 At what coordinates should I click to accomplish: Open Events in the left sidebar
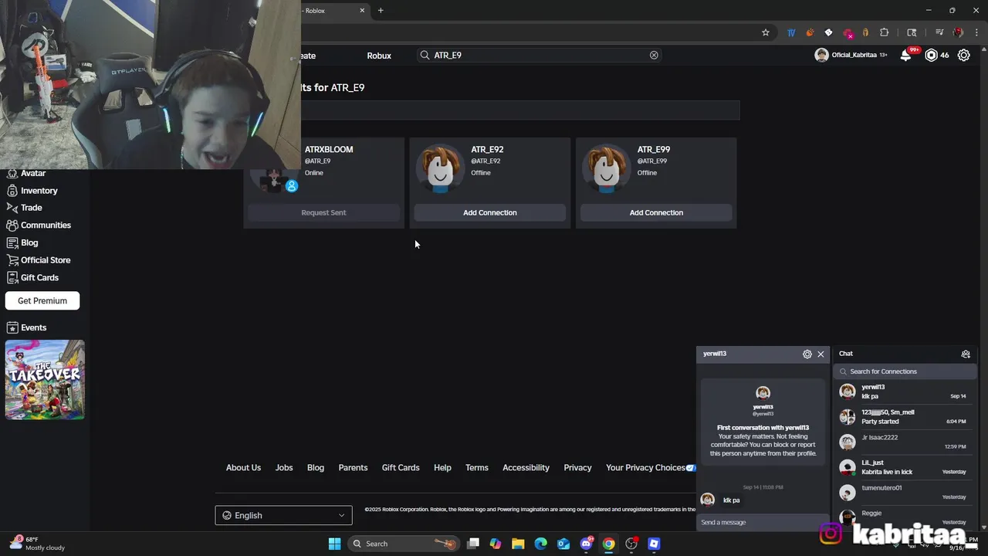point(33,327)
